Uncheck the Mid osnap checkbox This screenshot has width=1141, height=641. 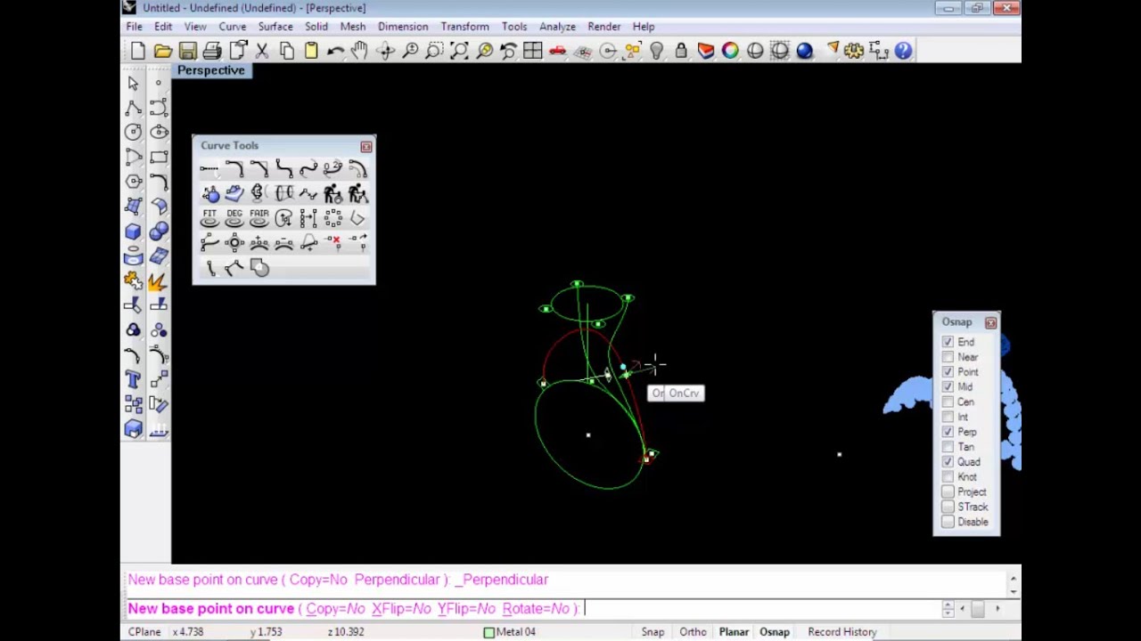[948, 386]
